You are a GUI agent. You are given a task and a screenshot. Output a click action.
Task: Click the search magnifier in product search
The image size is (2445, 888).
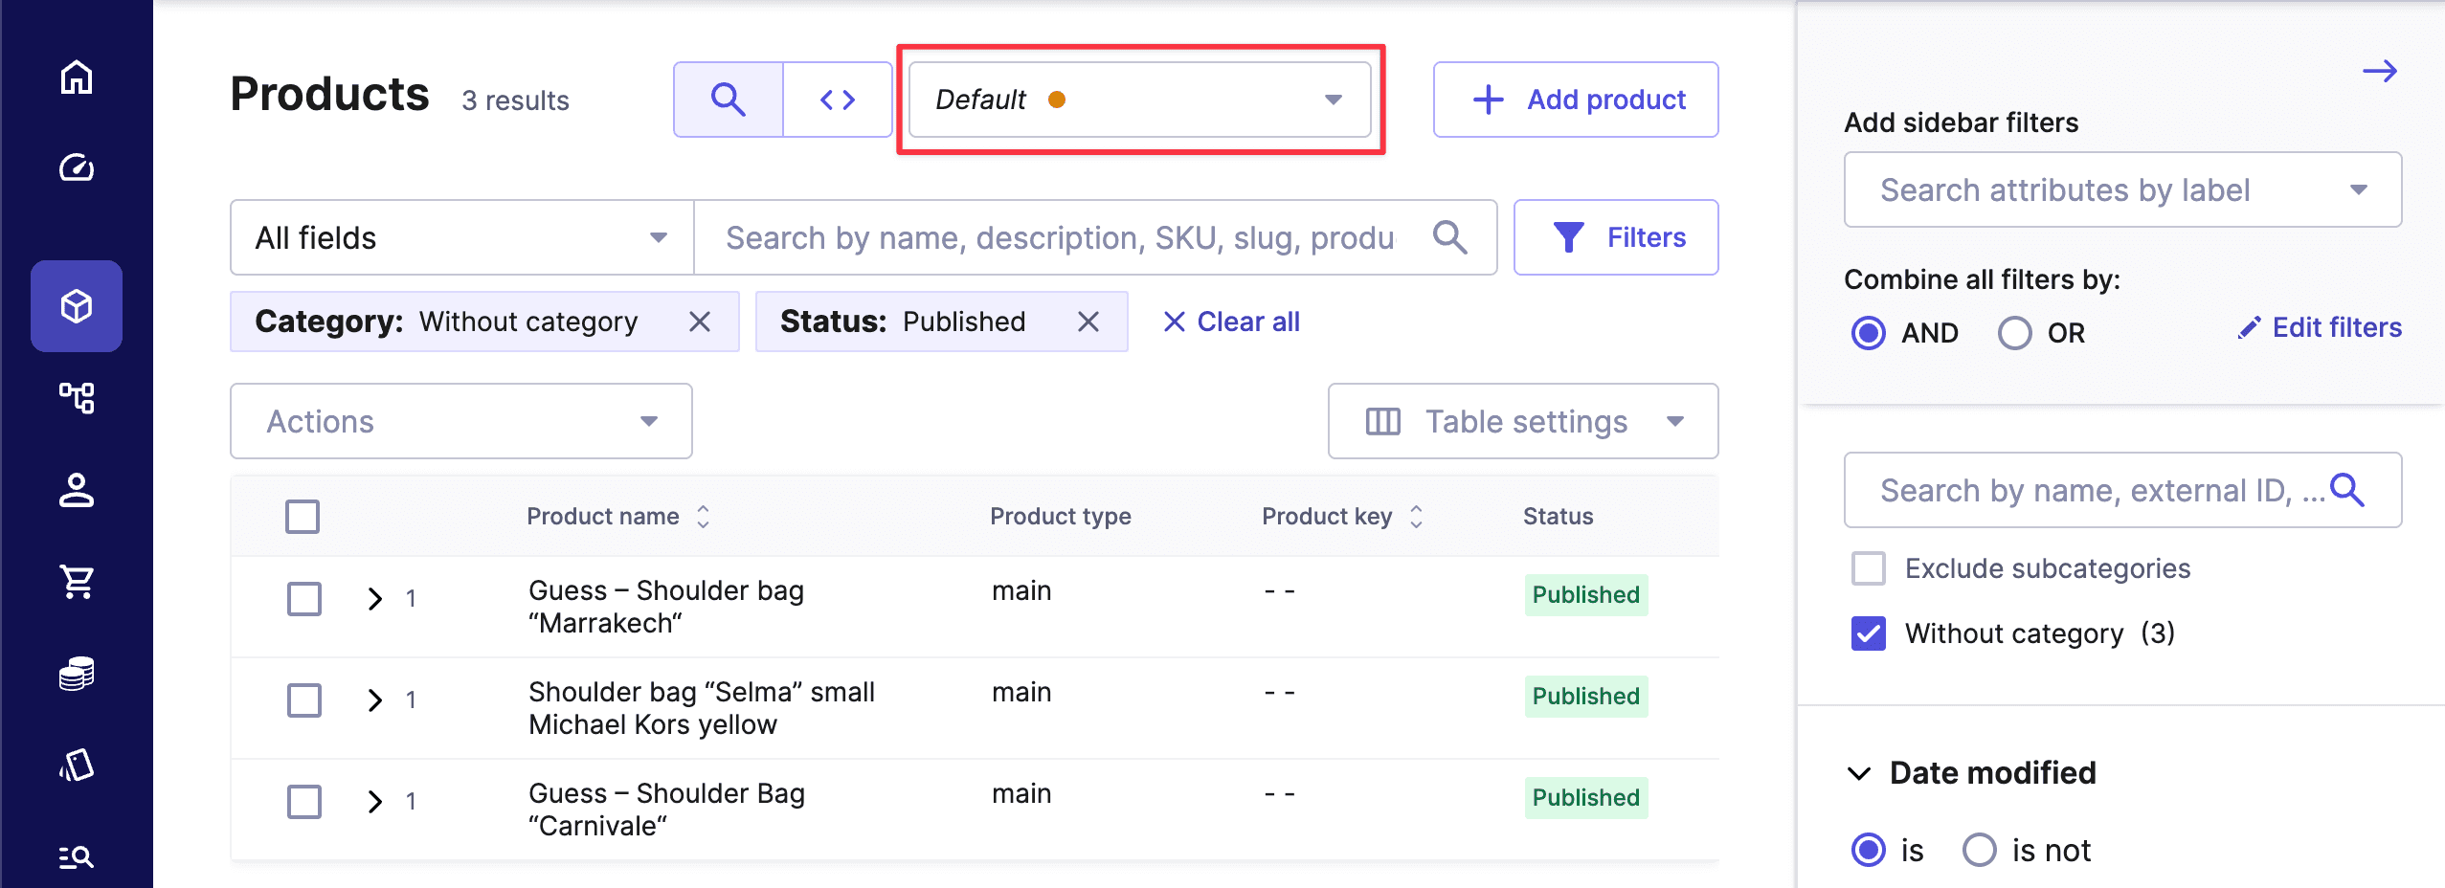click(x=1450, y=237)
